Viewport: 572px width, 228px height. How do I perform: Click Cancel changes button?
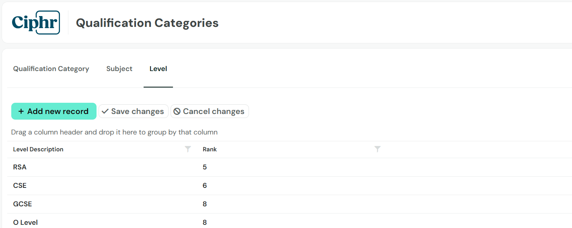tap(210, 111)
